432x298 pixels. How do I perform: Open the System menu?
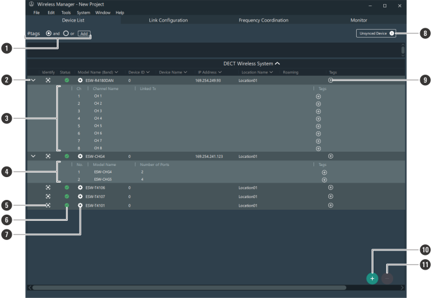click(x=83, y=13)
